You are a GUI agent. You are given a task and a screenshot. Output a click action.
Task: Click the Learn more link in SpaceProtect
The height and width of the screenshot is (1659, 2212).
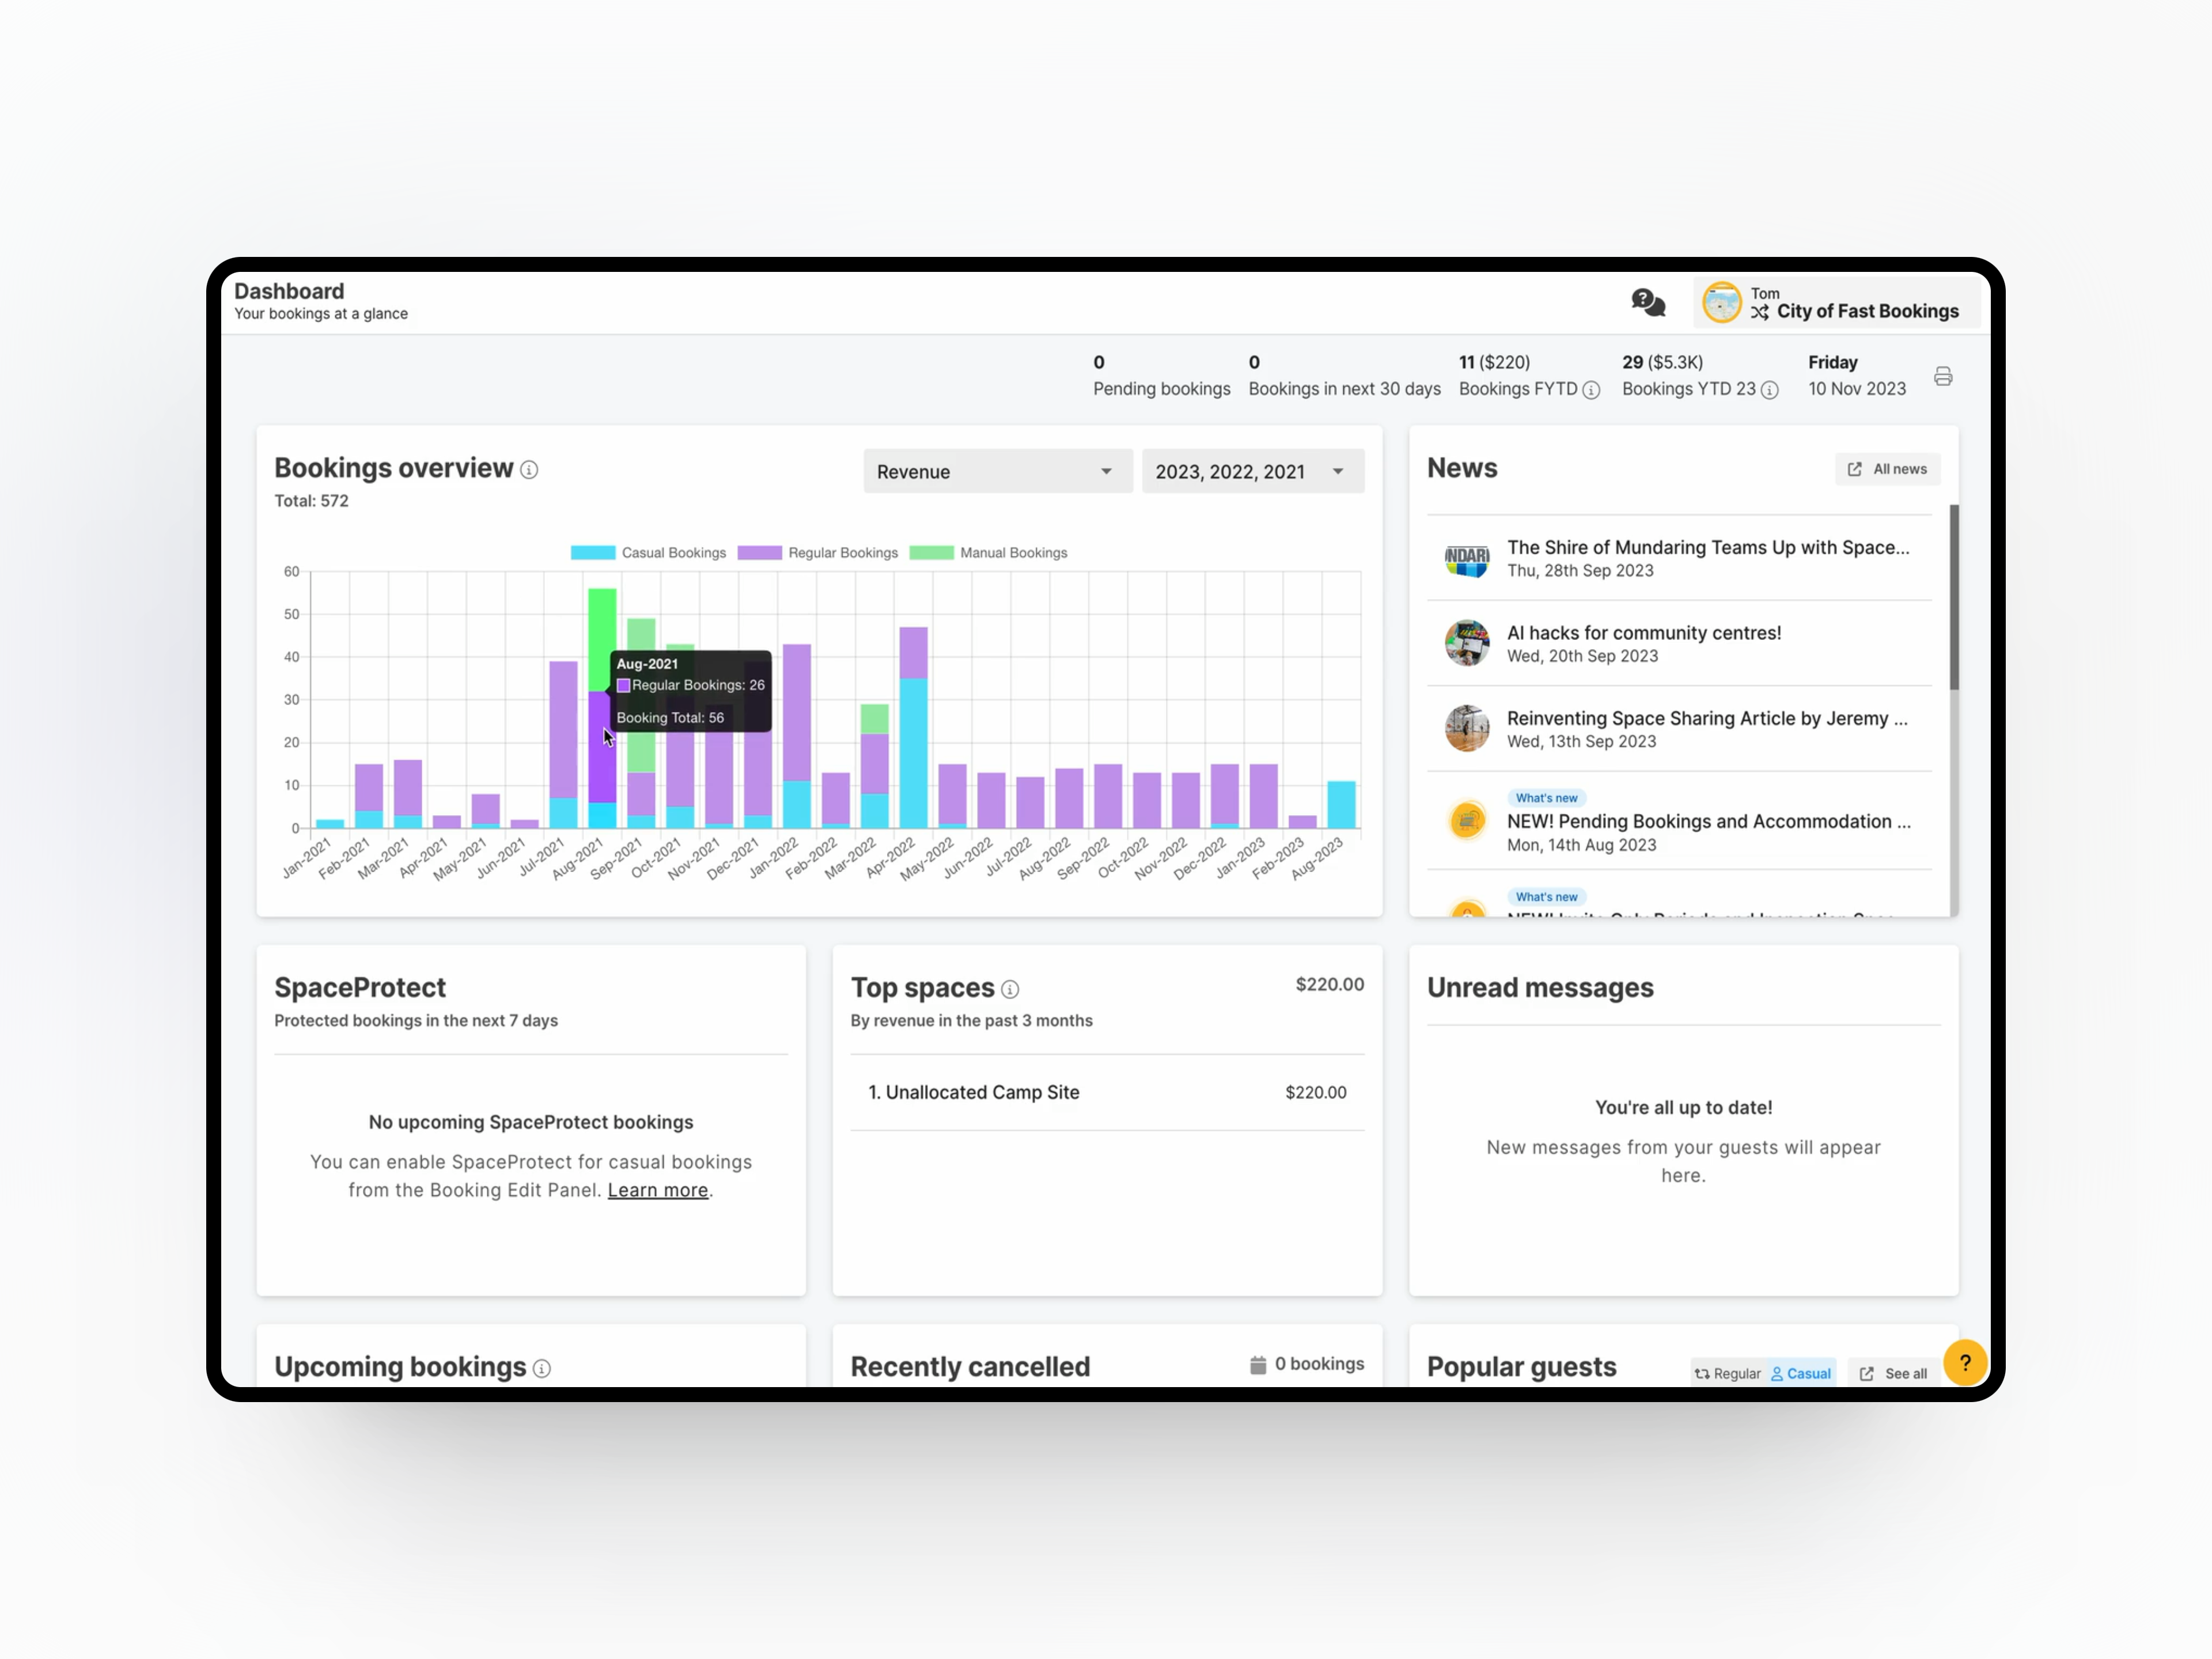coord(657,1190)
